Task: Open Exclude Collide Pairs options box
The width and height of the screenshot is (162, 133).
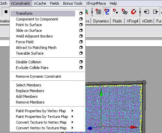Action: click(81, 68)
